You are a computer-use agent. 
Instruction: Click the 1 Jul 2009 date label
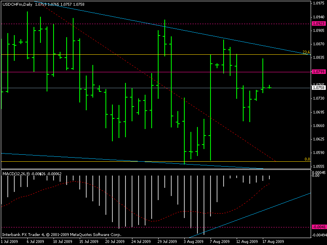click(10, 241)
